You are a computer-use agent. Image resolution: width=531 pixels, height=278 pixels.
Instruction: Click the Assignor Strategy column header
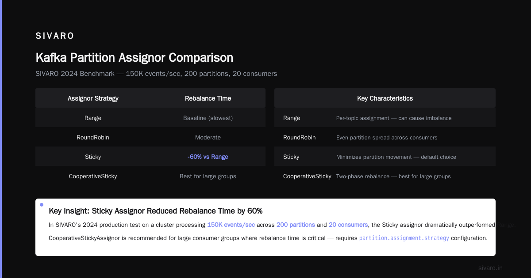click(x=93, y=98)
